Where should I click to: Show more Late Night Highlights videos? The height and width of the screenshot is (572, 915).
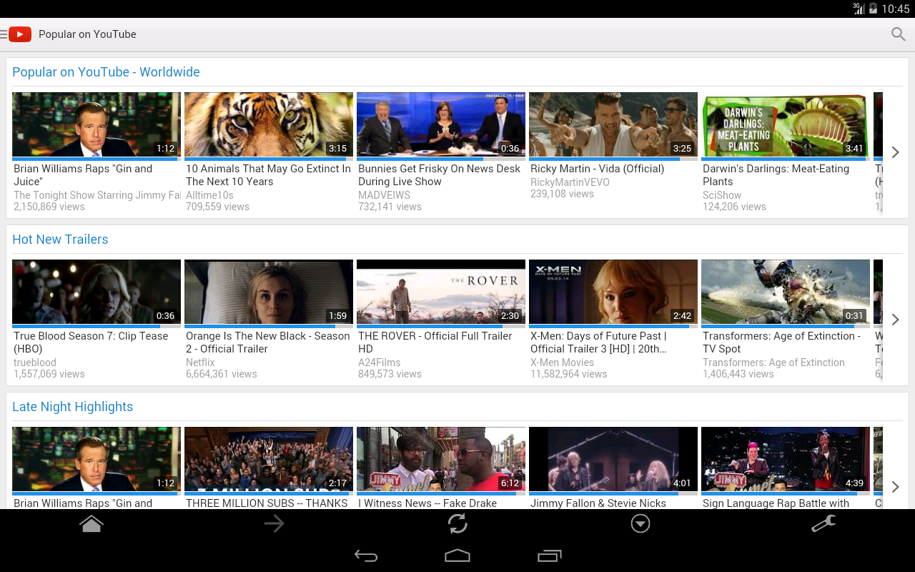point(895,487)
